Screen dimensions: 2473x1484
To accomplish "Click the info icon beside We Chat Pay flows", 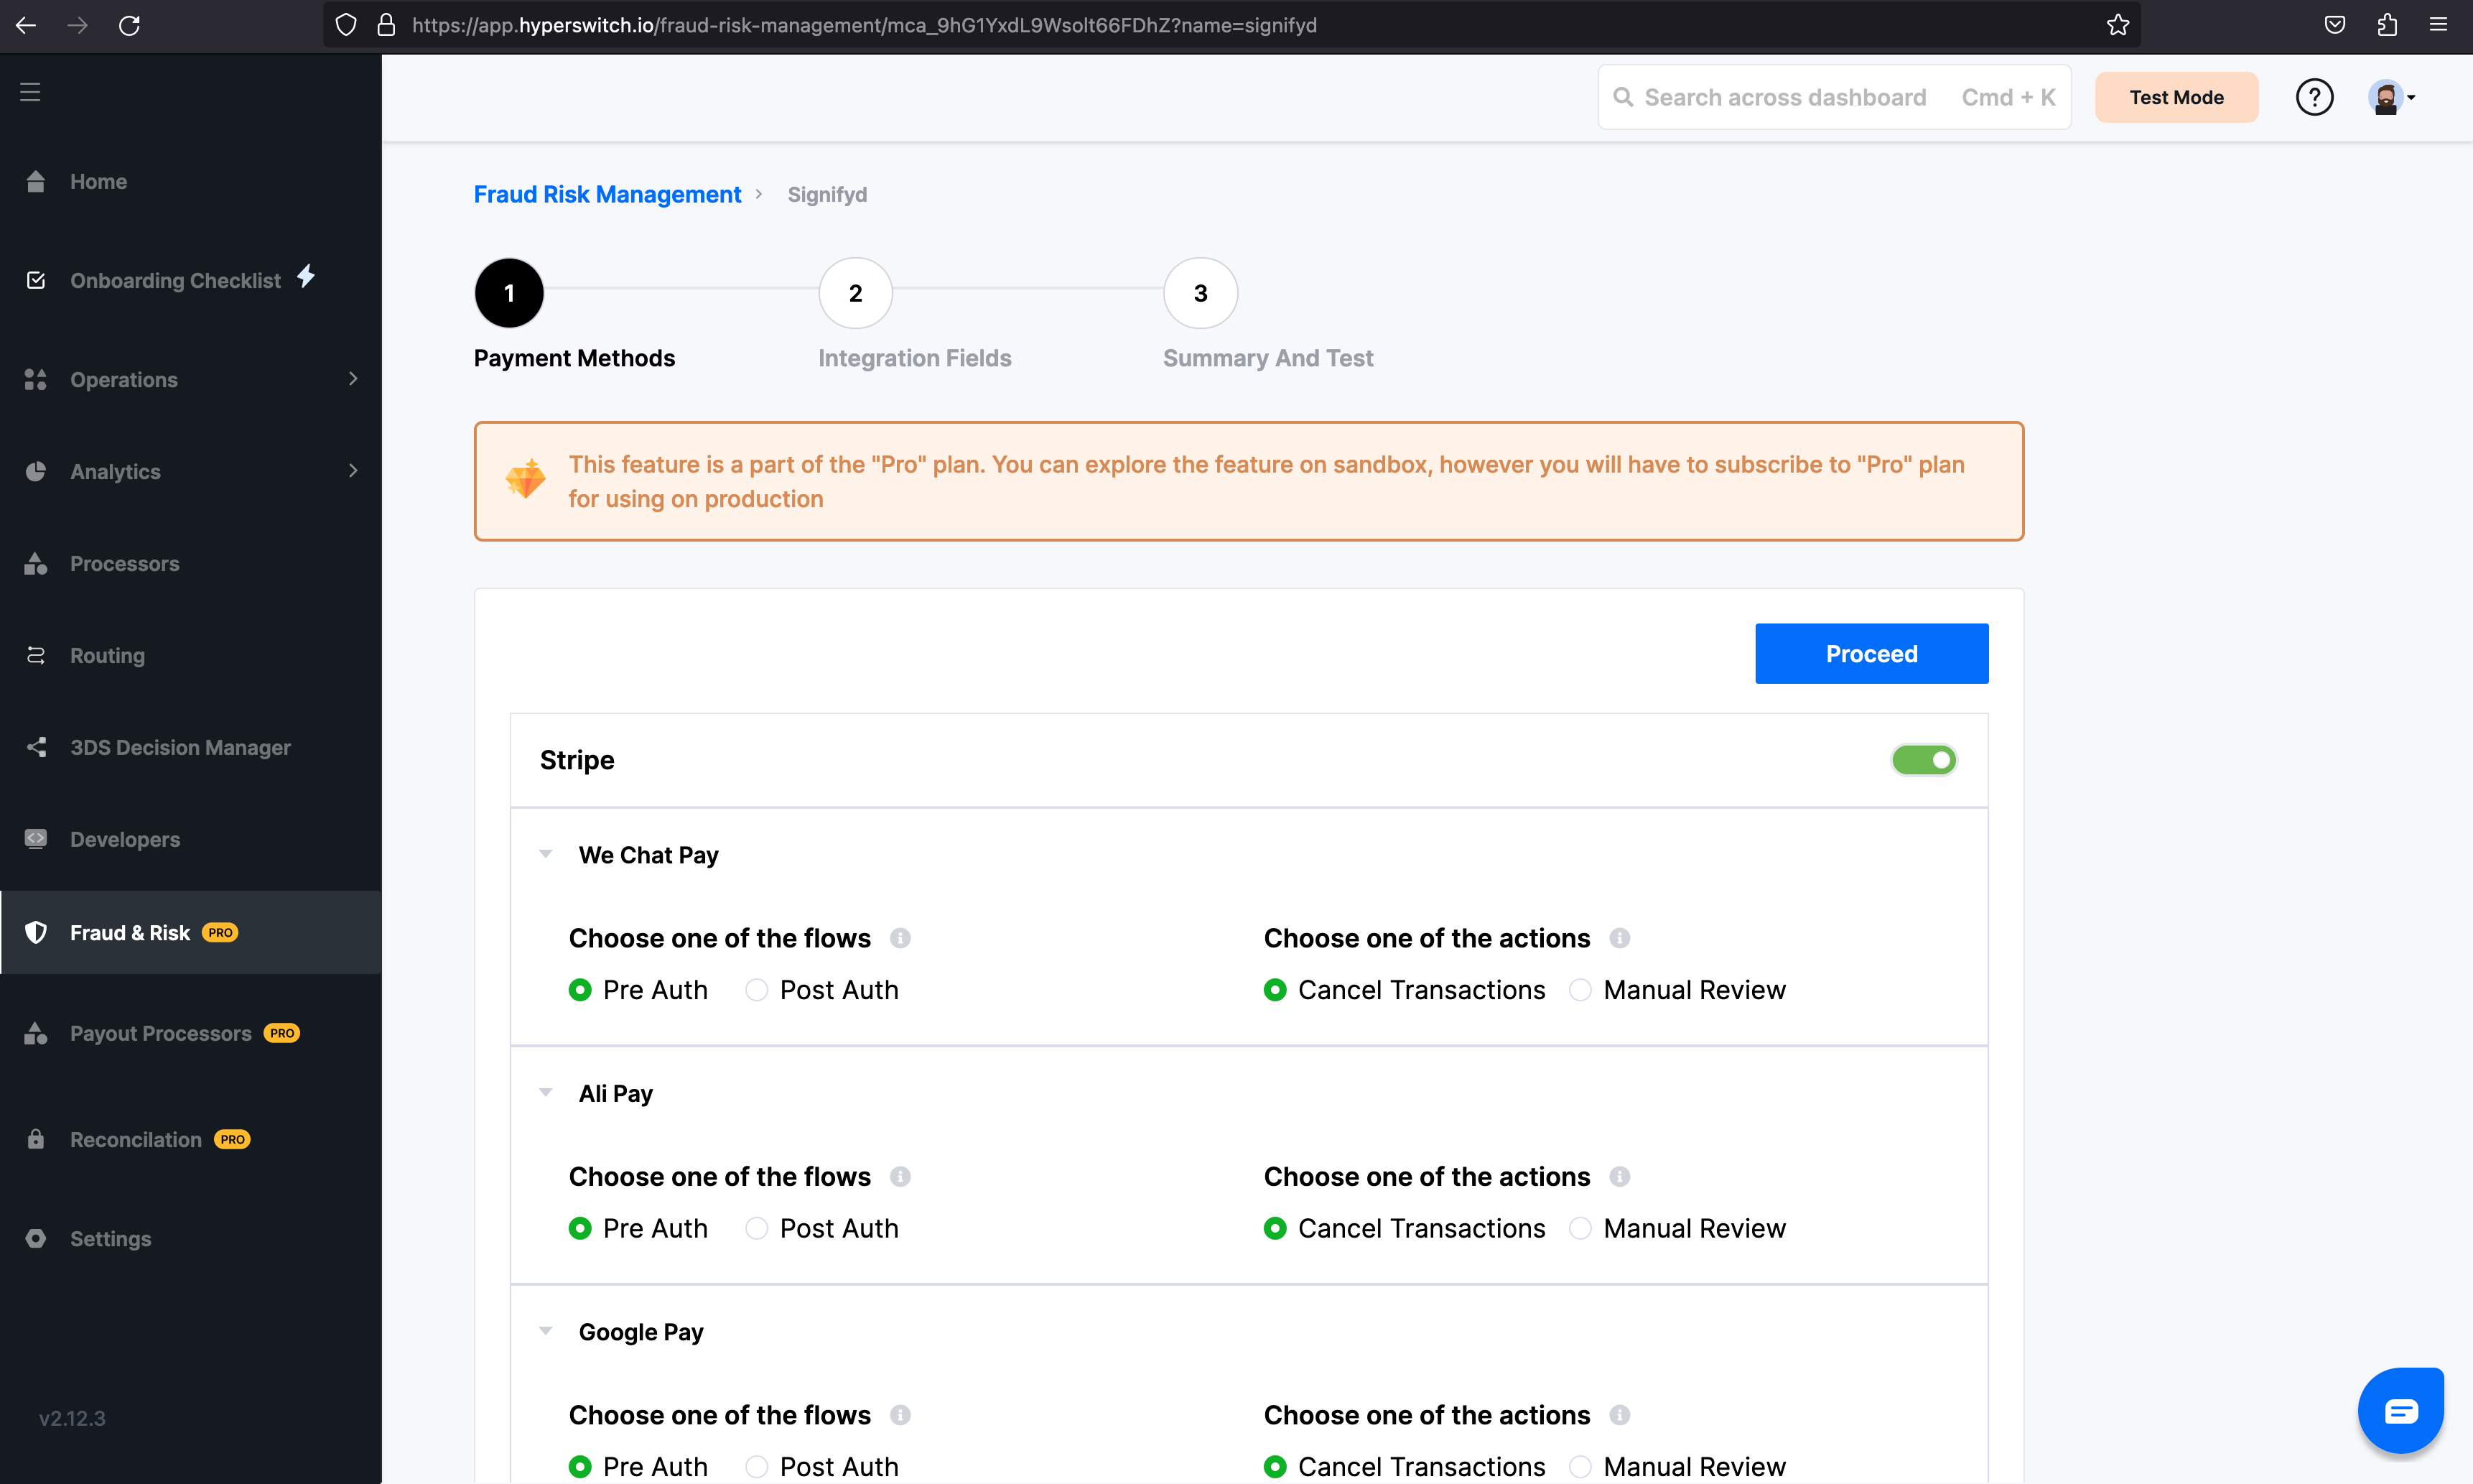I will coord(900,938).
